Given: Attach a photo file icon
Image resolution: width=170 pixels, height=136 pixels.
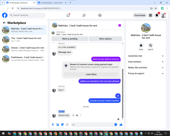Looking at the screenshot, I should click(58, 125).
